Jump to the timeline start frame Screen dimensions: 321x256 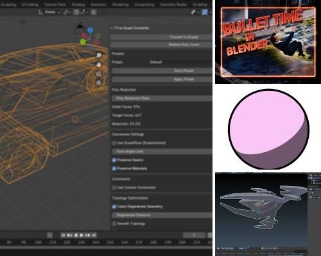click(63, 235)
